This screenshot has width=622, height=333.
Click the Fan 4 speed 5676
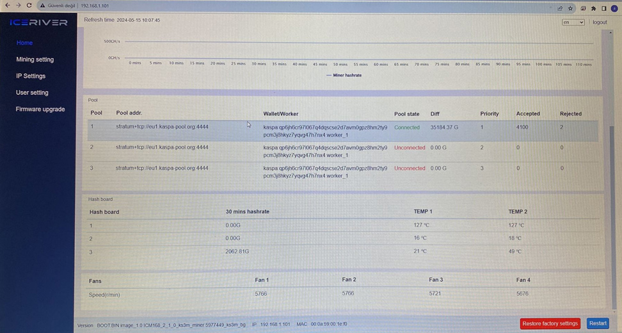[x=522, y=294]
